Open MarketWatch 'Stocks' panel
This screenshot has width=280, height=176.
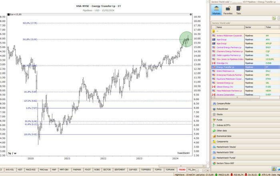coord(226,147)
